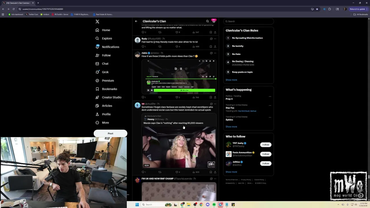370x208 pixels.
Task: Expand the More sidebar menu
Action: click(x=102, y=122)
